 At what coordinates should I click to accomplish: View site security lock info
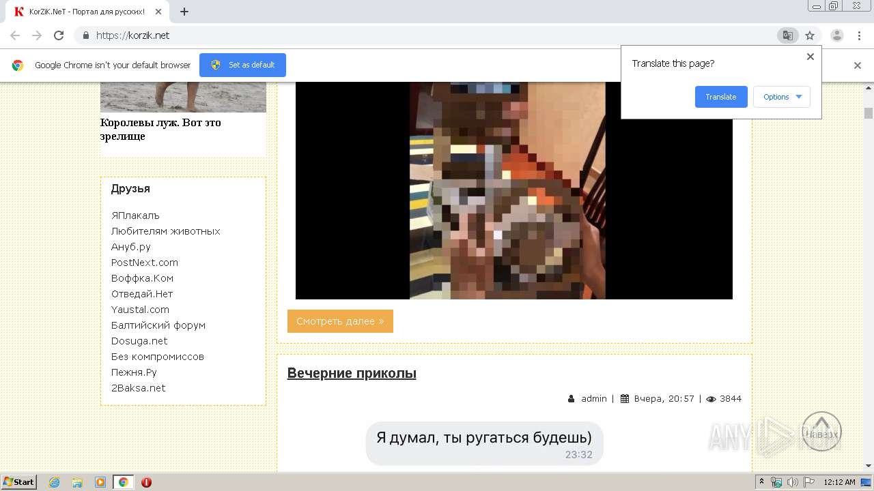[x=85, y=35]
